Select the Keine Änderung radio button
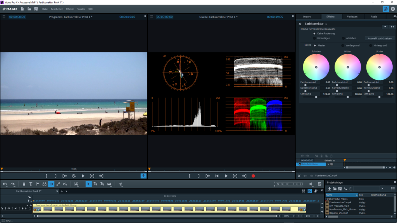 [314, 34]
